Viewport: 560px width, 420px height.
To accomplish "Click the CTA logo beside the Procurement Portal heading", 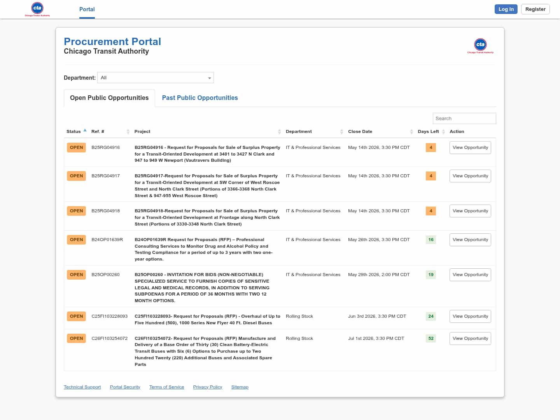I will pyautogui.click(x=480, y=46).
